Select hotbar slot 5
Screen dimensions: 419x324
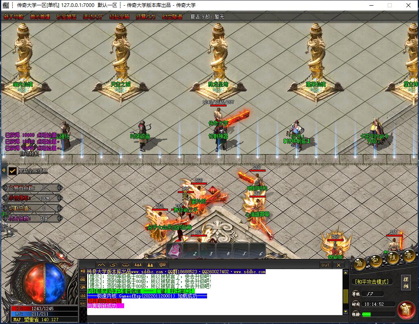click(241, 250)
